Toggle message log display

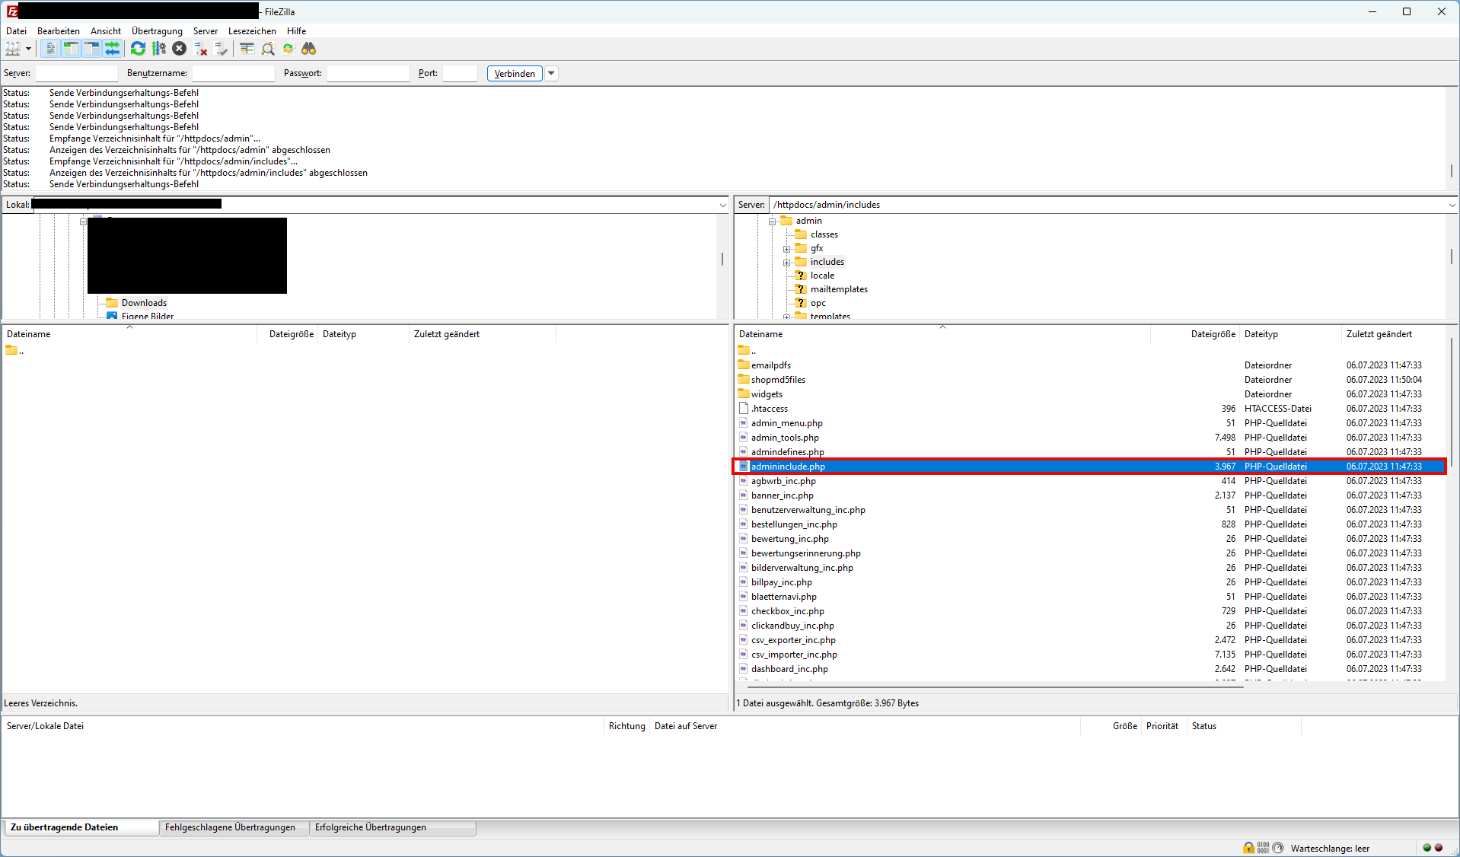point(50,49)
